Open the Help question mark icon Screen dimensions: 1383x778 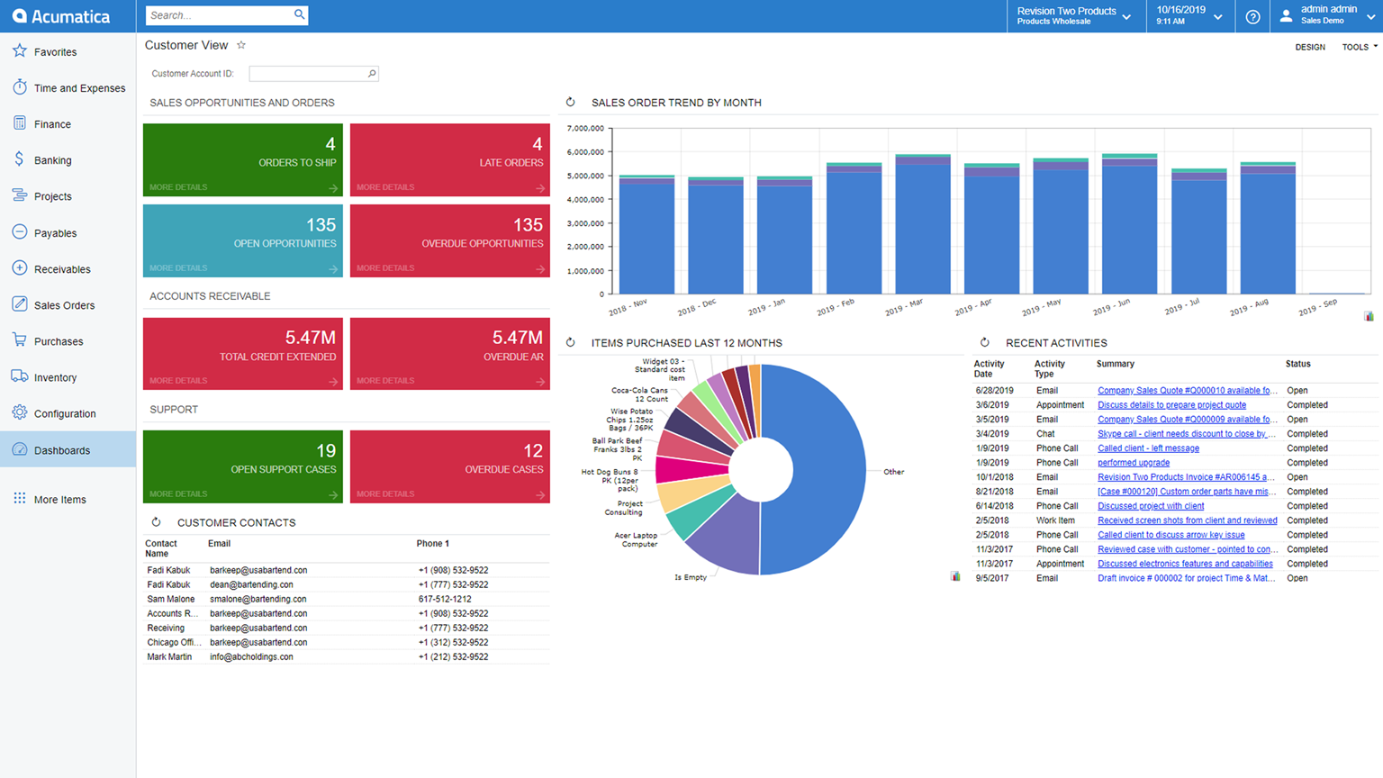click(1252, 15)
